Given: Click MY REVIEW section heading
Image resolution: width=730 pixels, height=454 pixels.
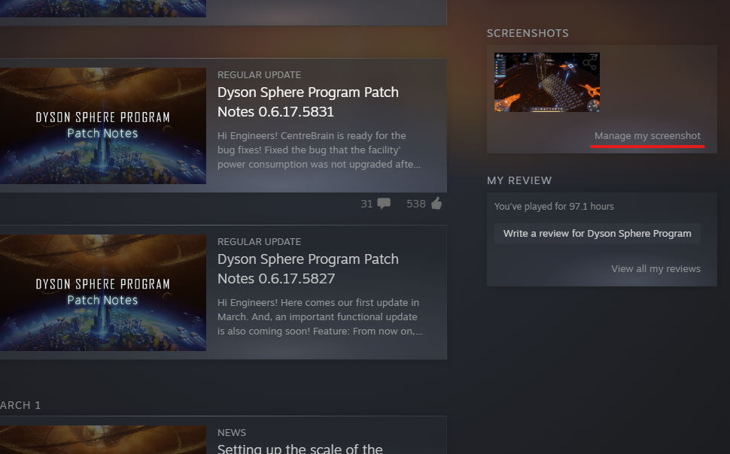Looking at the screenshot, I should click(519, 180).
